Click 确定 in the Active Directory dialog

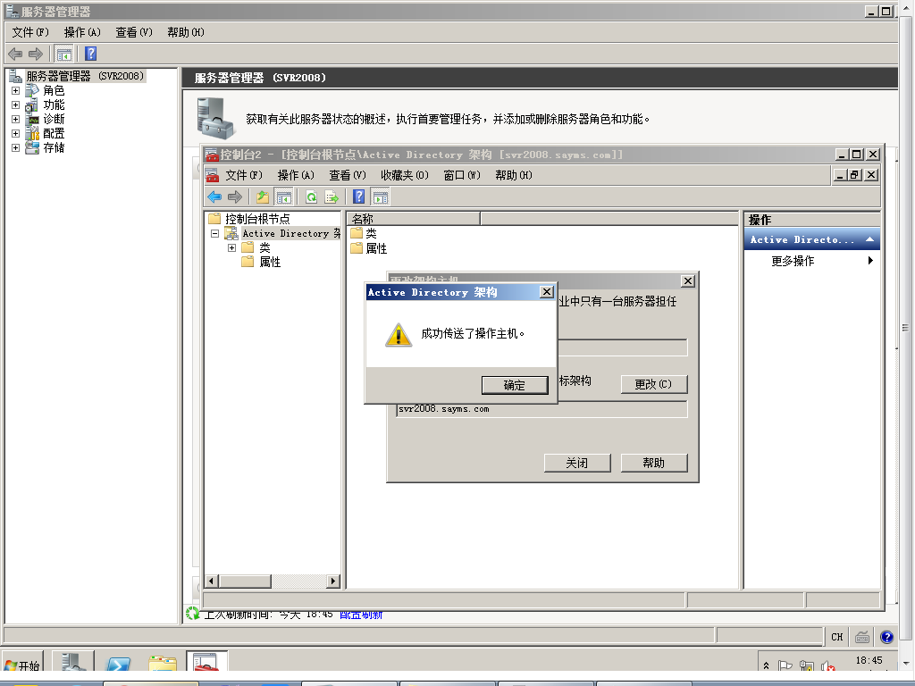(x=514, y=385)
